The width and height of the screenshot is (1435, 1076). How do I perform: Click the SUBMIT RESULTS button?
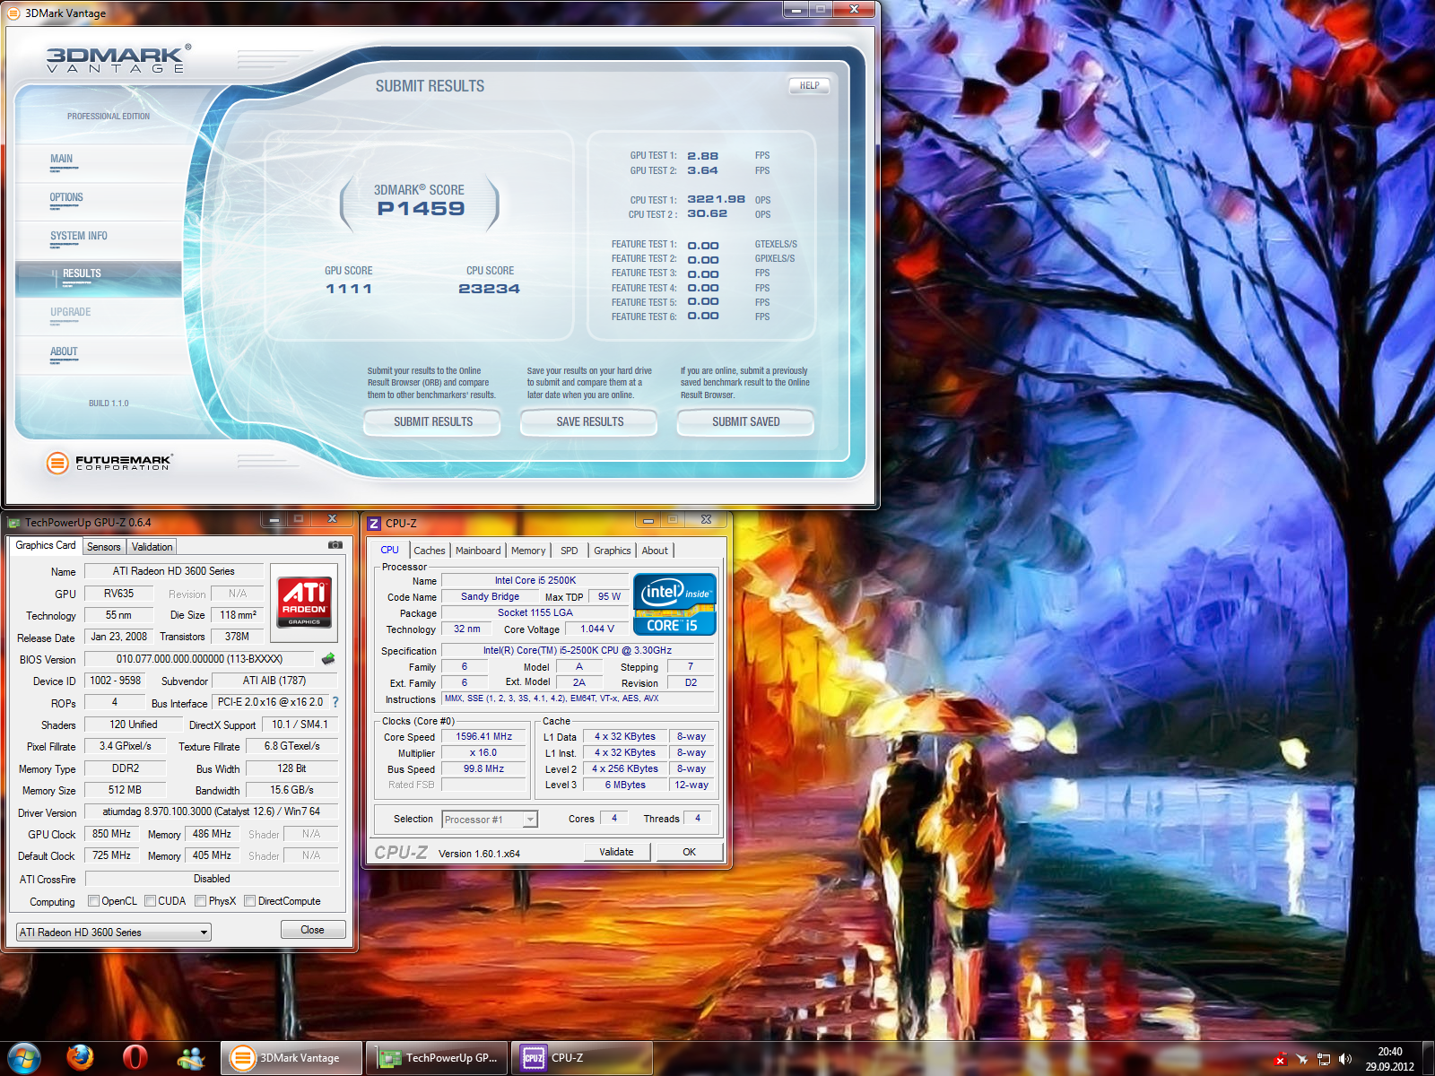432,421
